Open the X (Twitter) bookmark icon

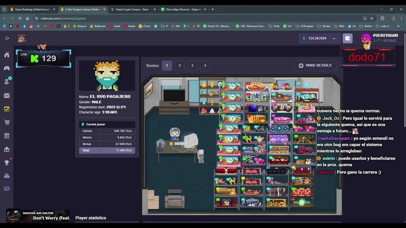(58, 26)
